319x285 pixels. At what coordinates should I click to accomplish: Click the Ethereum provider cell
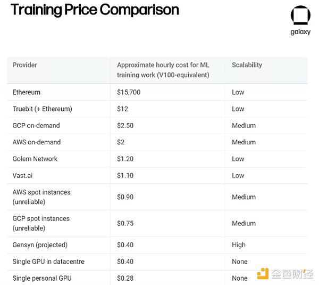click(x=27, y=92)
